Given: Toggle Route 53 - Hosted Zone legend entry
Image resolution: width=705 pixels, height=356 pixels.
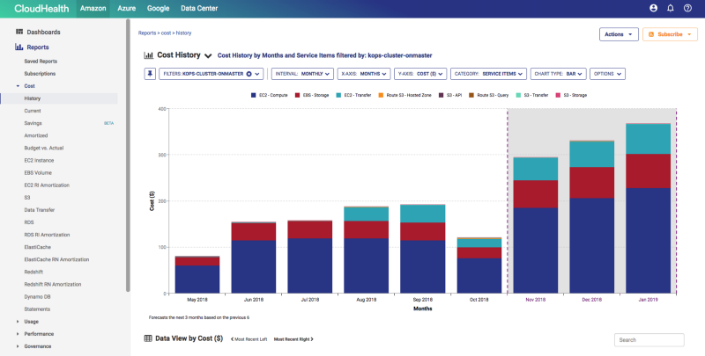Looking at the screenshot, I should point(404,96).
